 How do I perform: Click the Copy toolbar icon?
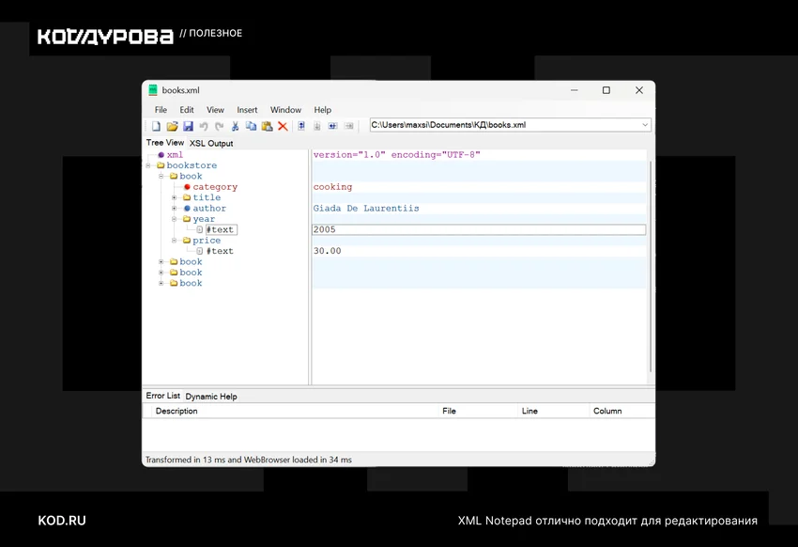tap(251, 126)
